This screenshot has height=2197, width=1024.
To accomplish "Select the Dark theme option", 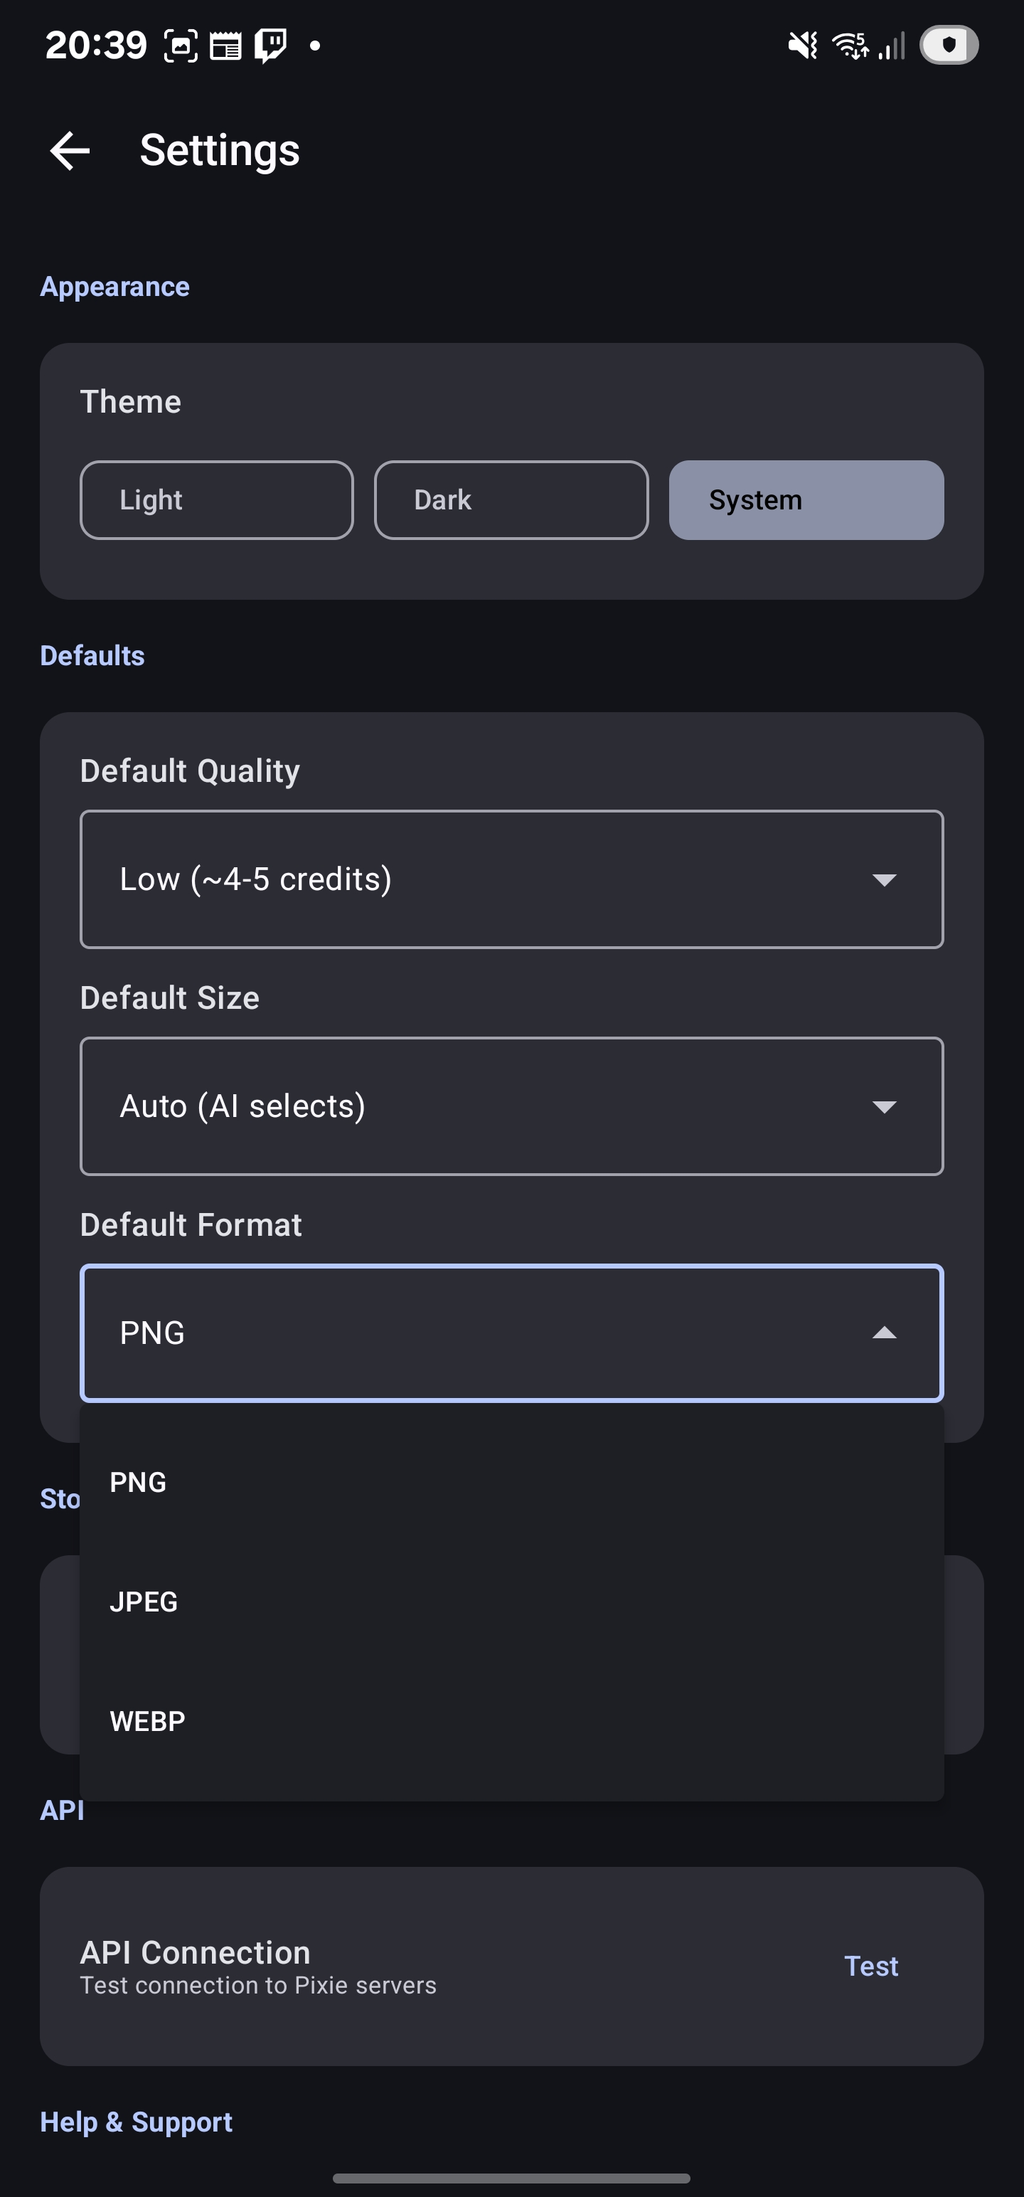I will 511,499.
